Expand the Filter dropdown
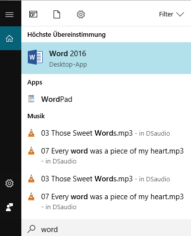 (x=171, y=14)
